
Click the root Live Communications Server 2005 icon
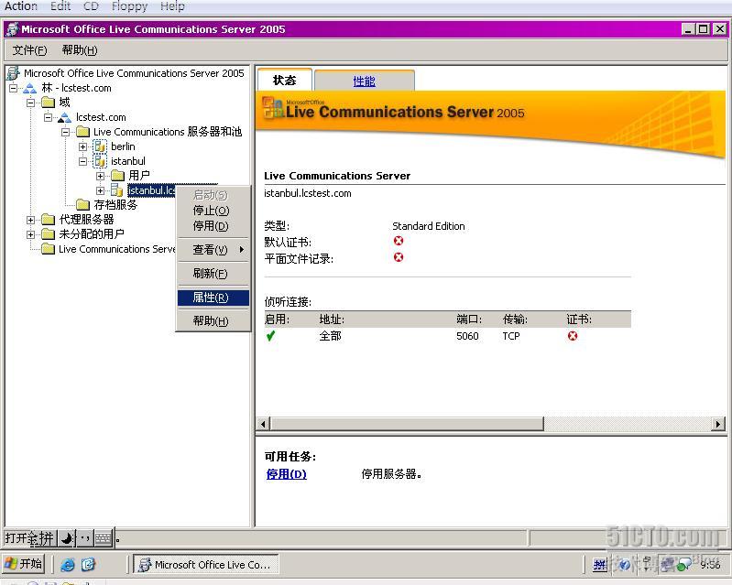click(x=13, y=73)
